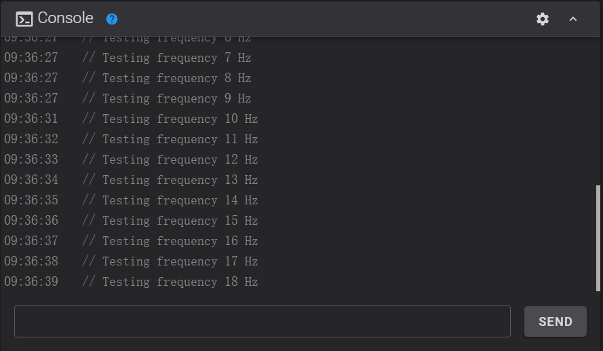Click the 09:36:31 timestamp
The height and width of the screenshot is (351, 603).
(31, 119)
